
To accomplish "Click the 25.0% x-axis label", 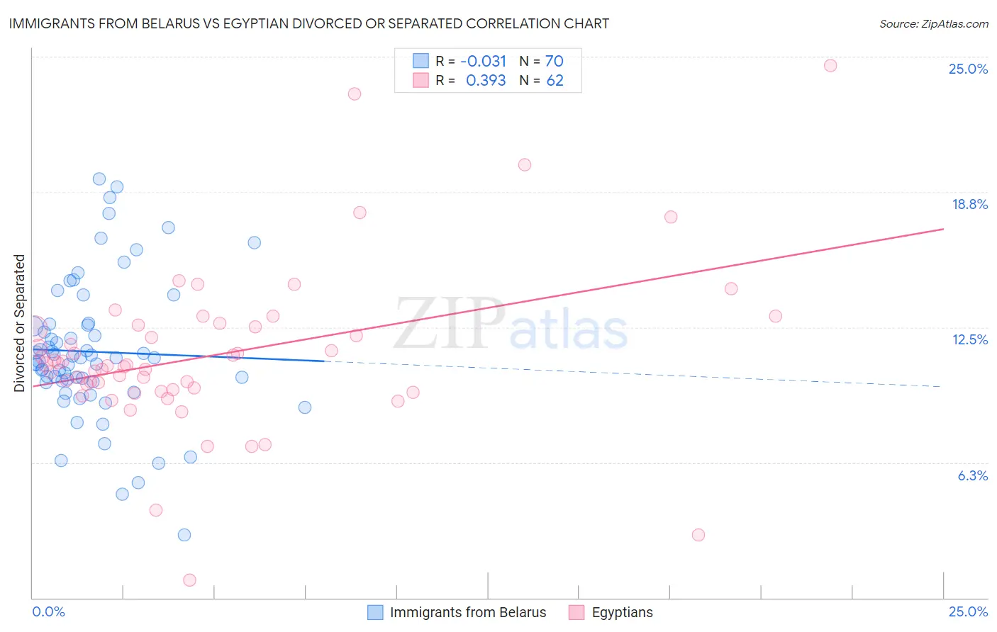I will (x=968, y=611).
